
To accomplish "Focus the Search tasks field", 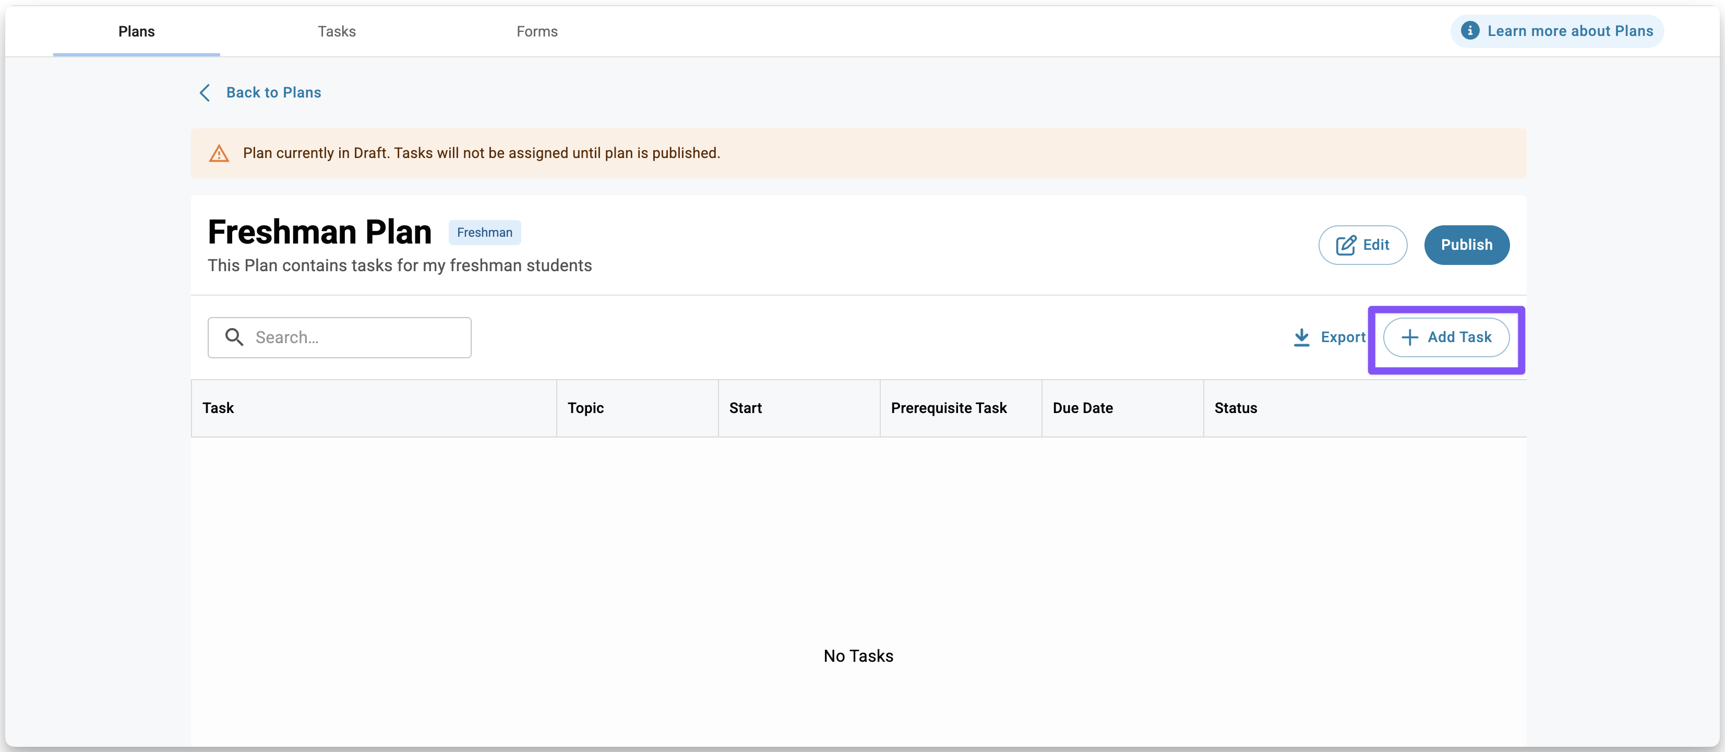I will [x=340, y=337].
